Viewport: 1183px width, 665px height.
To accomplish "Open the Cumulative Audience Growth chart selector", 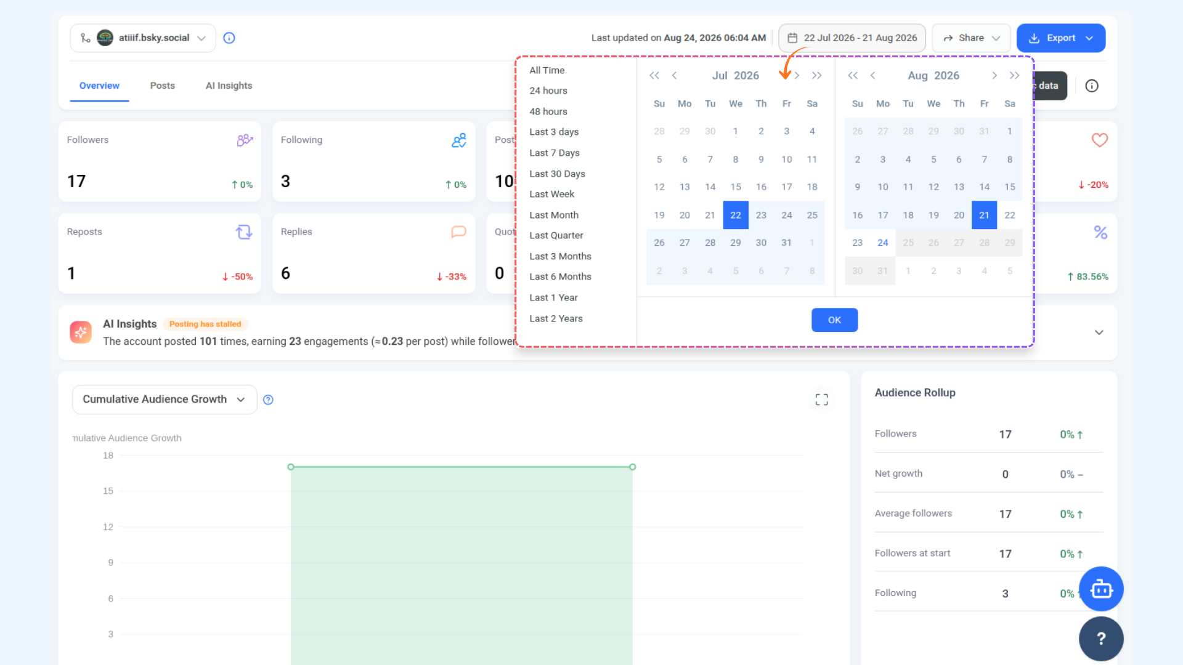I will [x=165, y=400].
